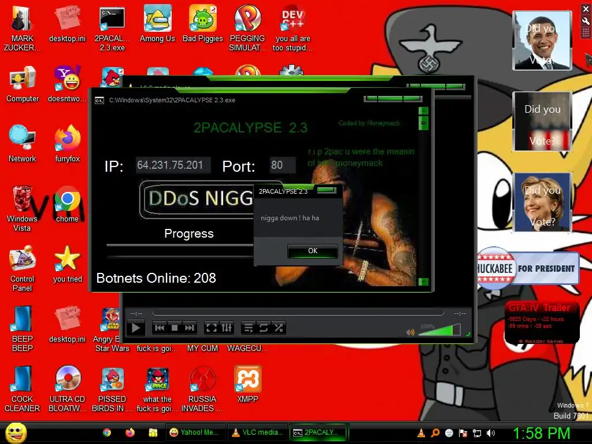
Task: Open gadget options with the wrench icon
Action: click(586, 21)
